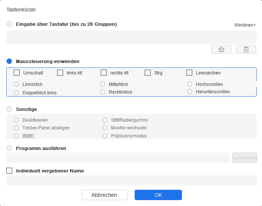Check the Umschalt checkbox
Viewport: 262px width, 206px height.
click(x=17, y=73)
